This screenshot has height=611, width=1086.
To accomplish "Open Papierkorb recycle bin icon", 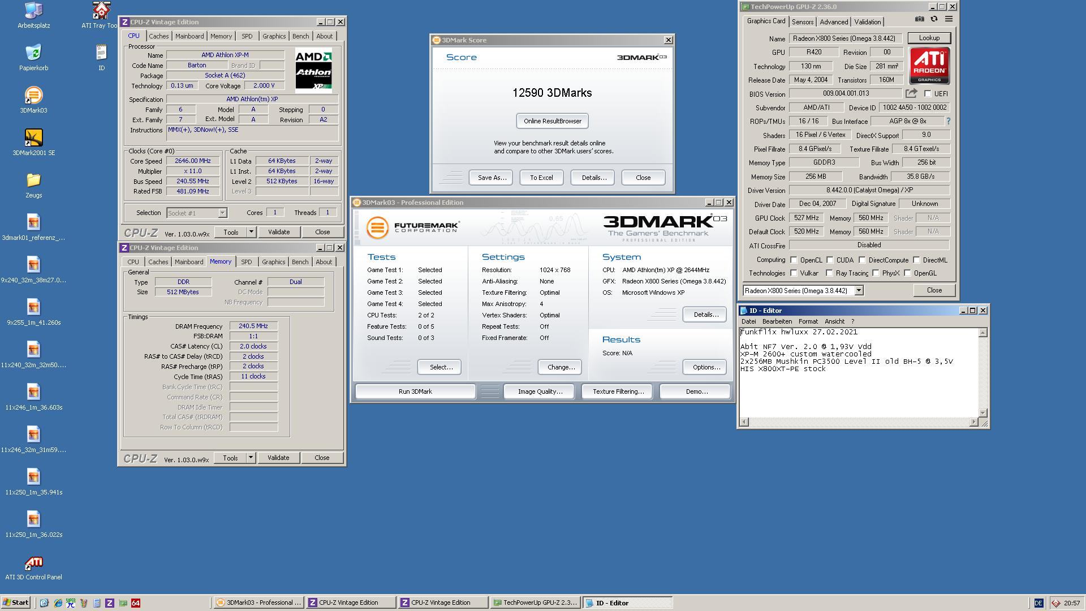I will 34,58.
